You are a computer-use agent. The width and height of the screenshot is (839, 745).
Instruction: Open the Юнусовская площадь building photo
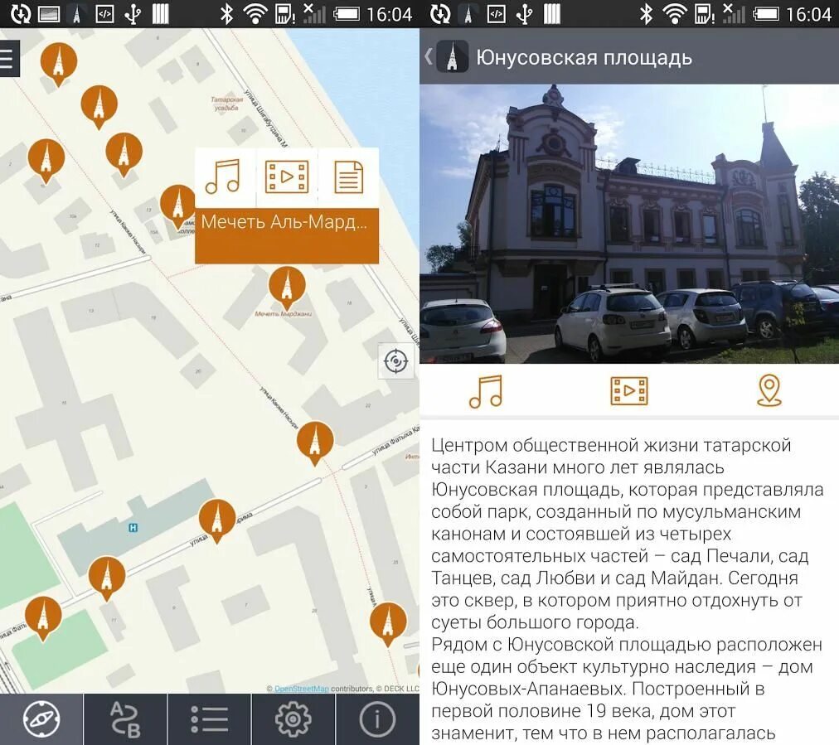(x=629, y=224)
